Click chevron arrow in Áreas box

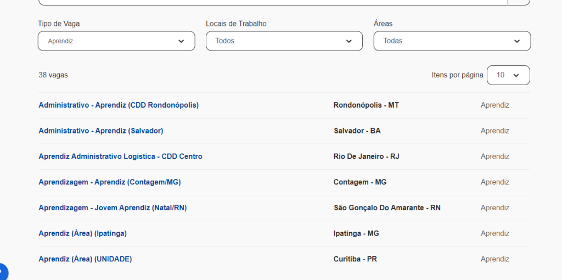(517, 41)
